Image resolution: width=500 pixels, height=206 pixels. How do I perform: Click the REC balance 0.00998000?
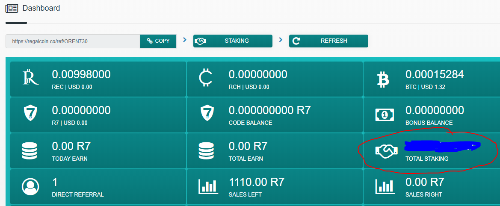click(81, 74)
